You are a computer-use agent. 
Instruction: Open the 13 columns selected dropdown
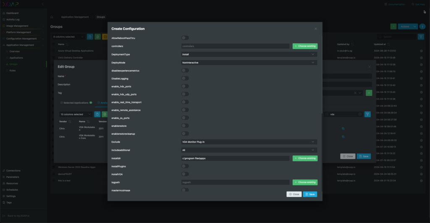[76, 114]
